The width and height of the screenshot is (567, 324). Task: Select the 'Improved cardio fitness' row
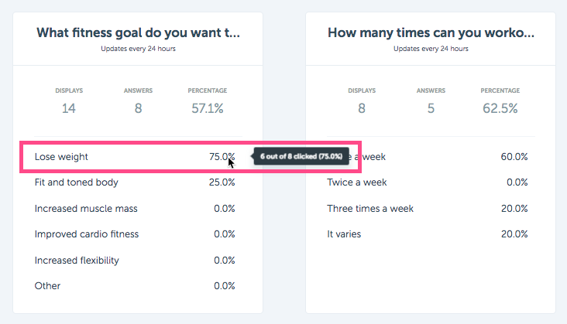135,234
